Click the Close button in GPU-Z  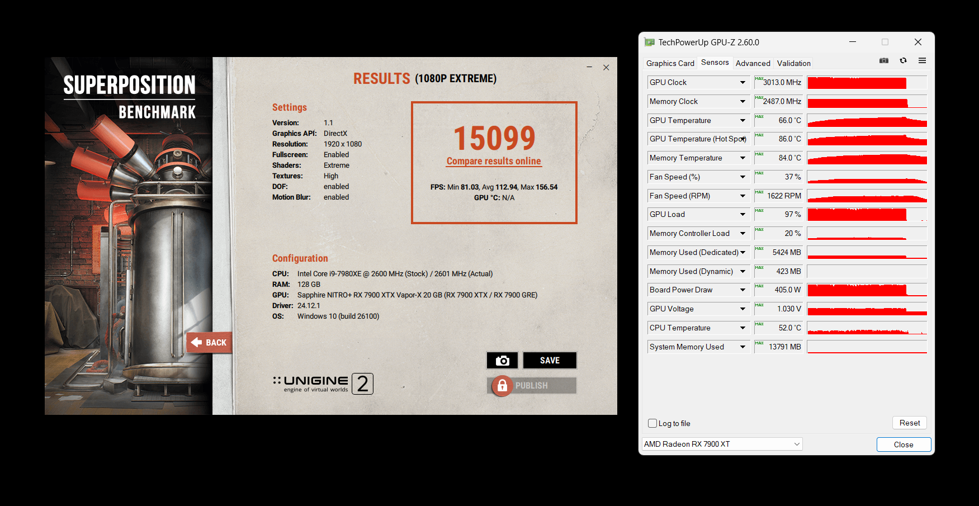[904, 444]
